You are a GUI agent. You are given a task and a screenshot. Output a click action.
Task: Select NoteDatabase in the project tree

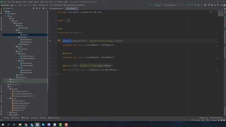[24, 44]
